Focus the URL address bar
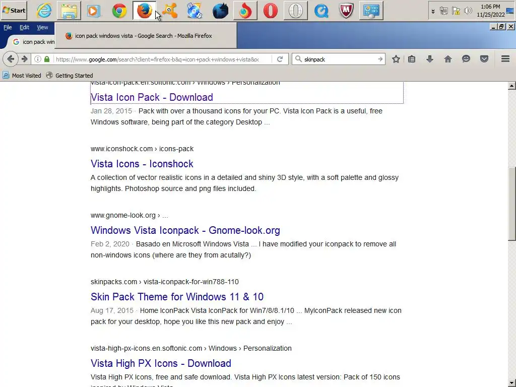516x387 pixels. tap(157, 59)
